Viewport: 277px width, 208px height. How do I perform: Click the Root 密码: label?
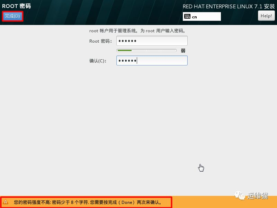(100, 41)
